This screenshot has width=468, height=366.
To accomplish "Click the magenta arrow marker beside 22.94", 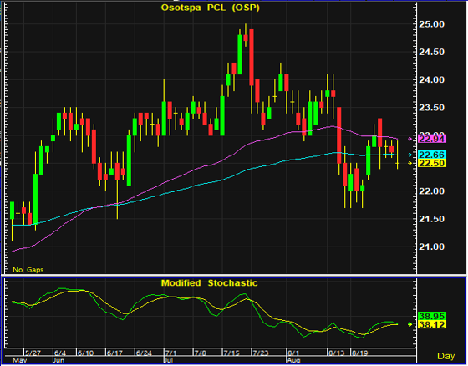I will click(409, 139).
